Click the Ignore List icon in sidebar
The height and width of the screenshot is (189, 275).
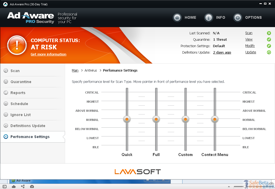click(6, 114)
